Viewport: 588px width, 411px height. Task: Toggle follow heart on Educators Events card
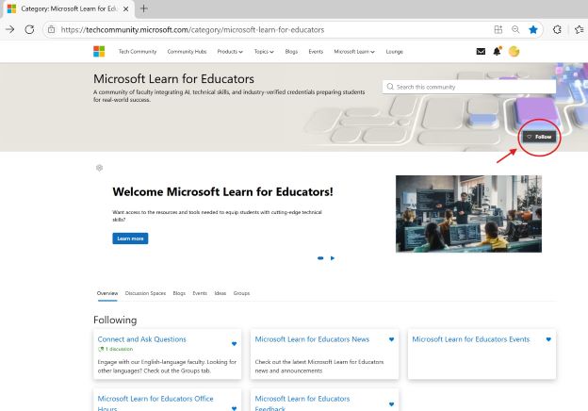coord(548,339)
